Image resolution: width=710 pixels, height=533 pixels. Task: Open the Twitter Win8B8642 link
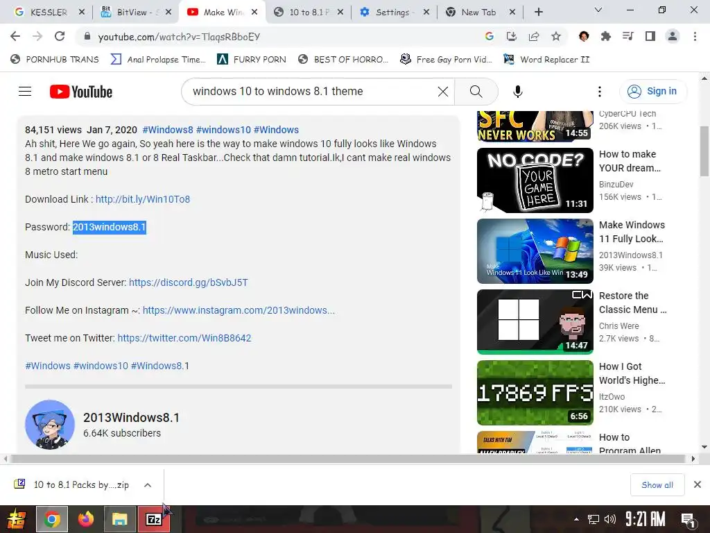click(x=184, y=338)
